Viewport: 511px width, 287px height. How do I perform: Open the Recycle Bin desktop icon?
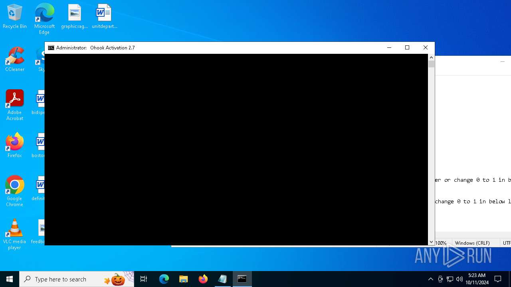14,17
